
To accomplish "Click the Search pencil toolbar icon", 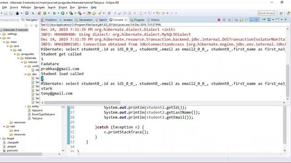I will (x=100, y=13).
